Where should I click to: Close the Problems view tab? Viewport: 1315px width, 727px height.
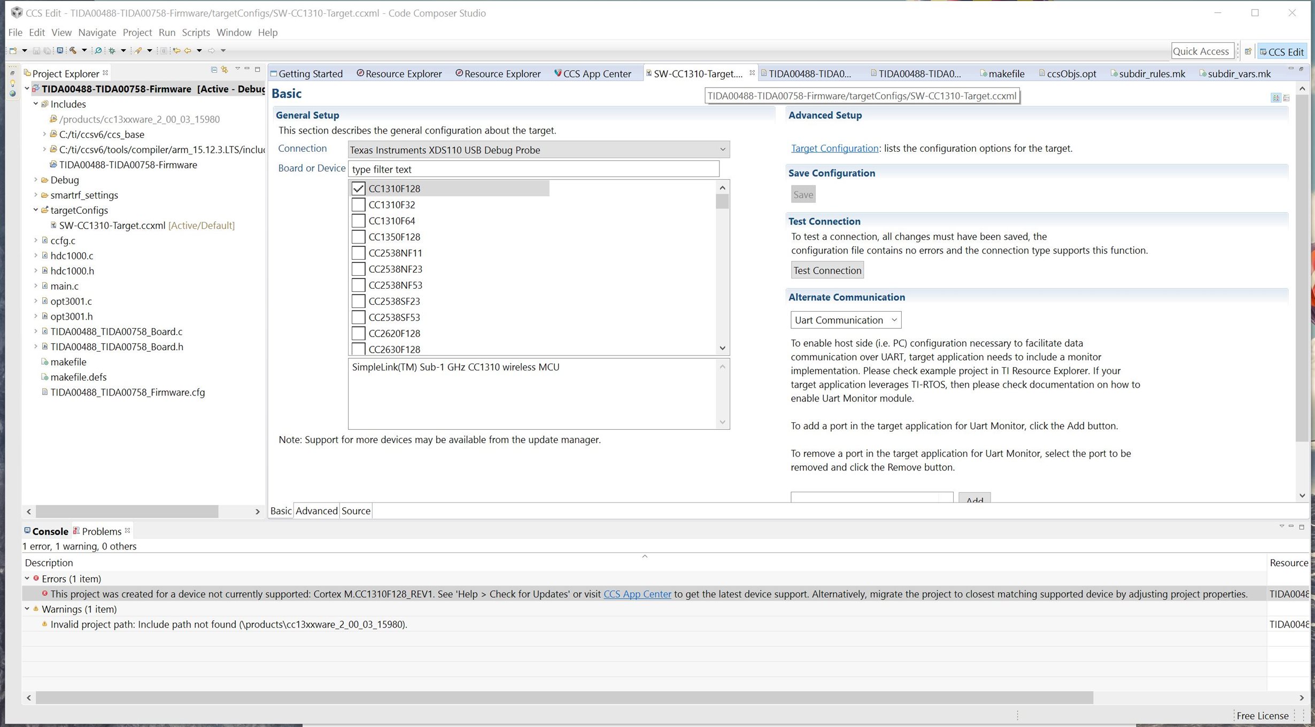tap(127, 530)
